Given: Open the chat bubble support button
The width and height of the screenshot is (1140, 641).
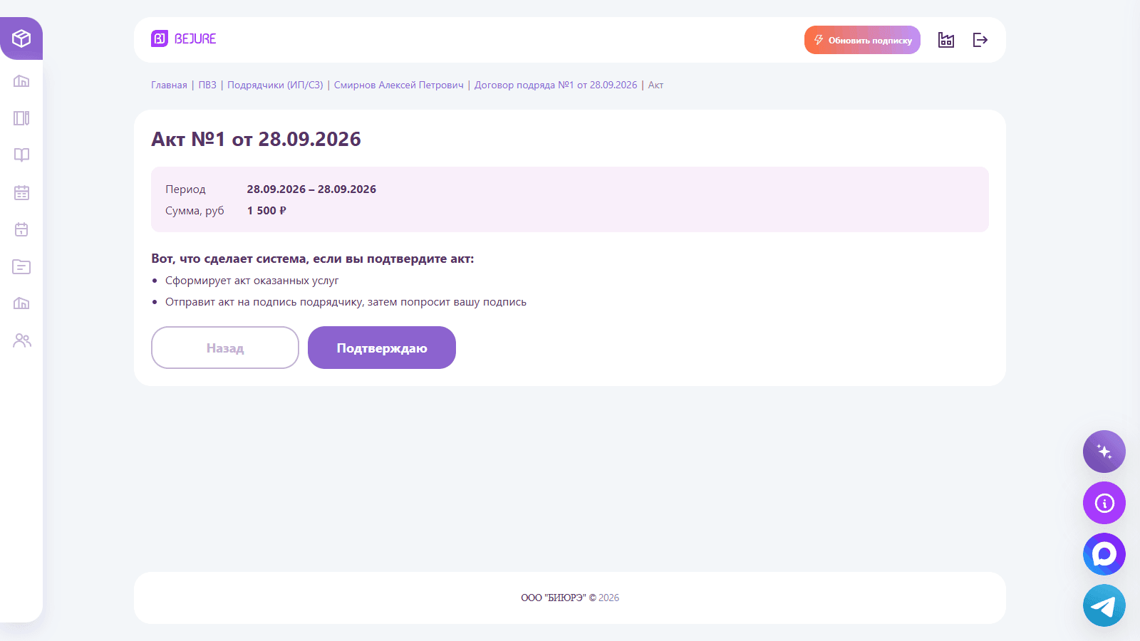Looking at the screenshot, I should 1104,554.
